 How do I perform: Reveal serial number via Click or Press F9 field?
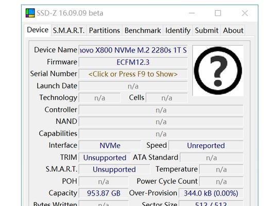[x=133, y=74]
